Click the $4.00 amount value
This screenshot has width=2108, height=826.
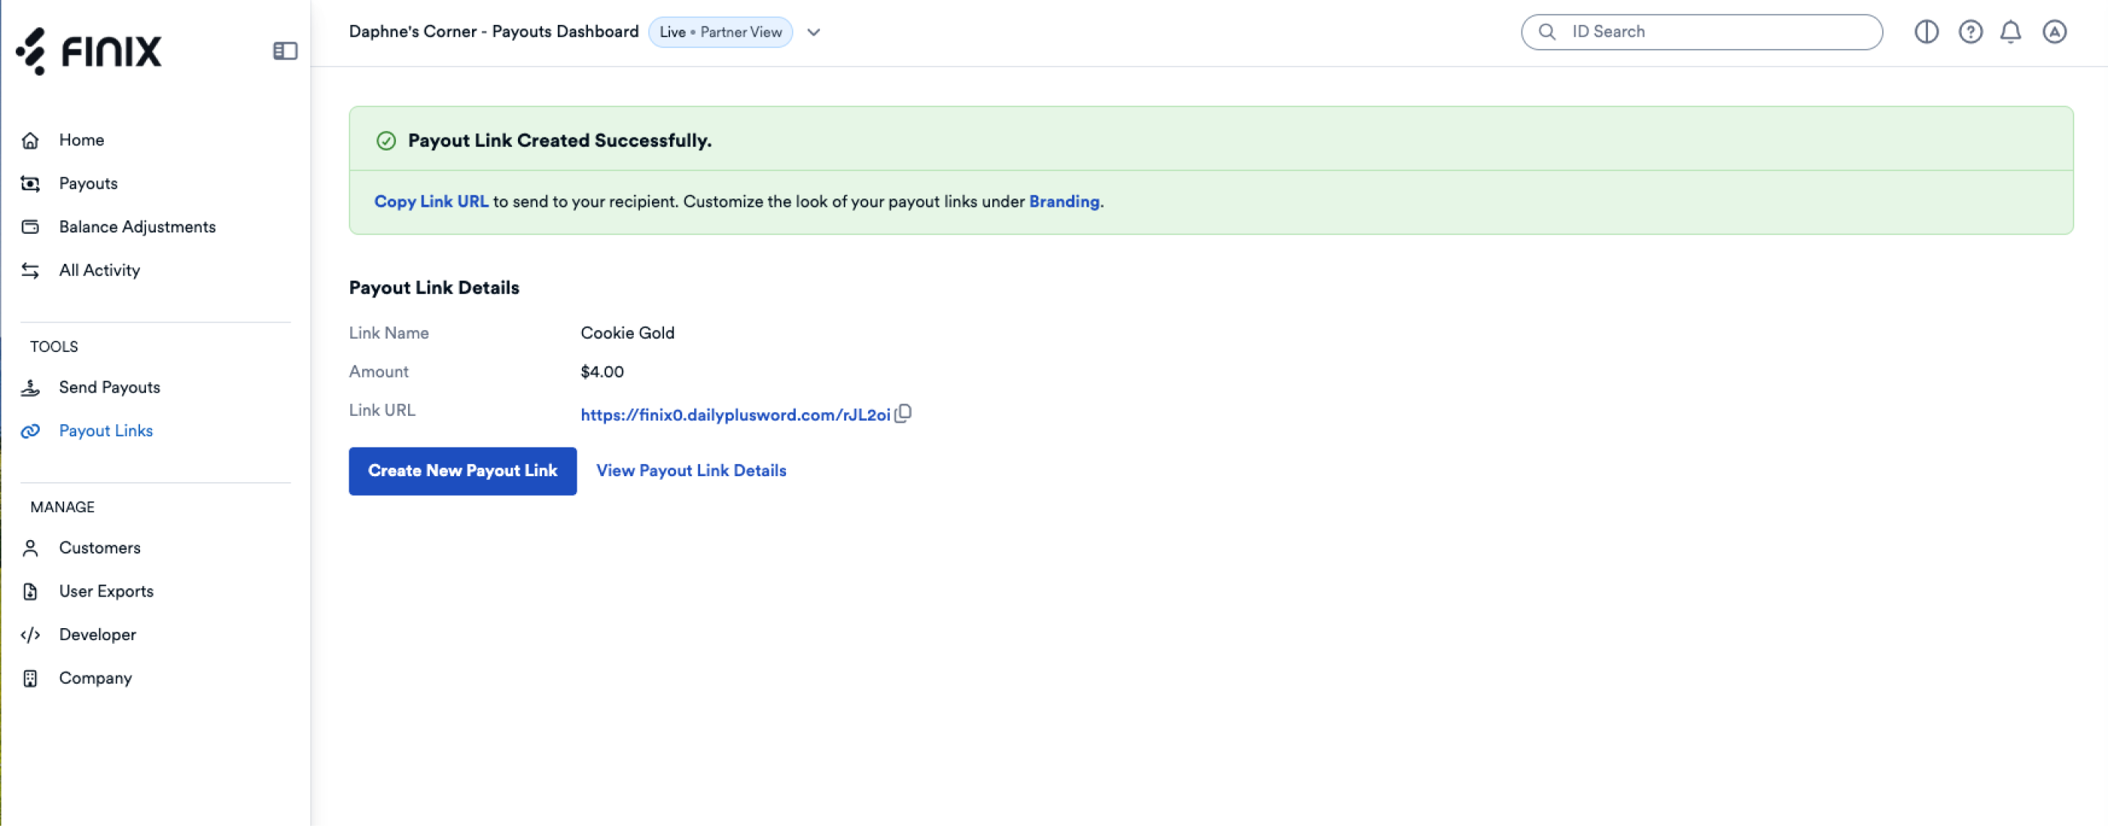602,372
